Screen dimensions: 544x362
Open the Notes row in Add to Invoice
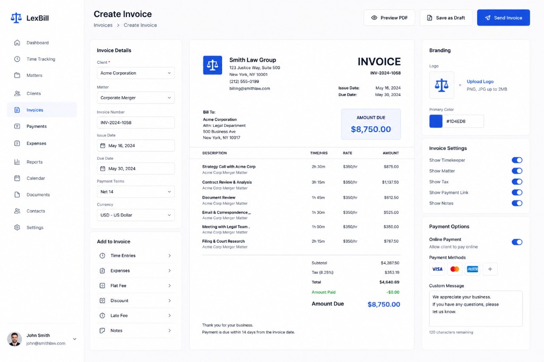[135, 331]
